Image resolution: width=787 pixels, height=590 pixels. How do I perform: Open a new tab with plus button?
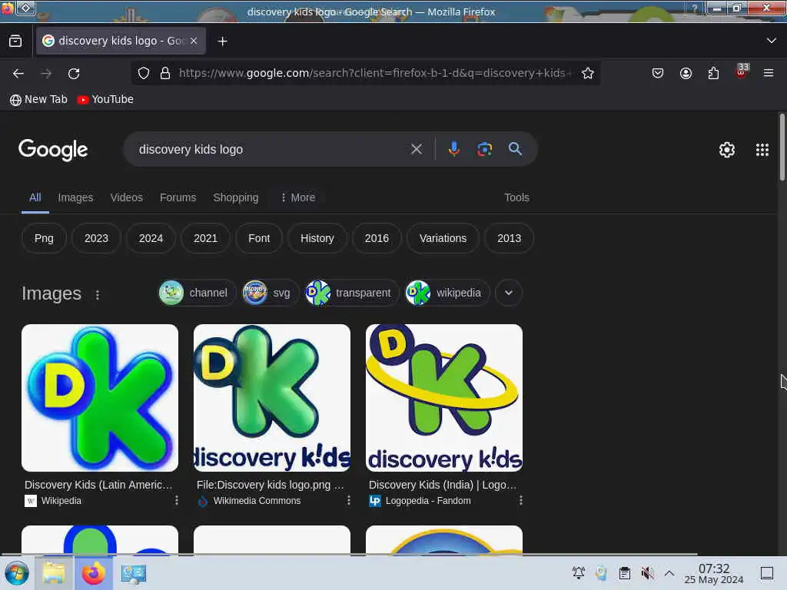(222, 41)
